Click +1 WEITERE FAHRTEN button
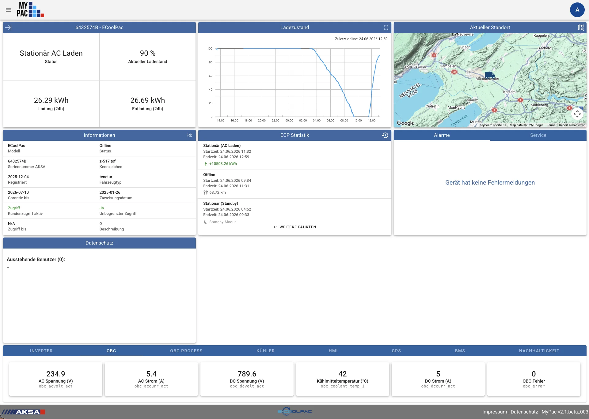 pos(295,227)
